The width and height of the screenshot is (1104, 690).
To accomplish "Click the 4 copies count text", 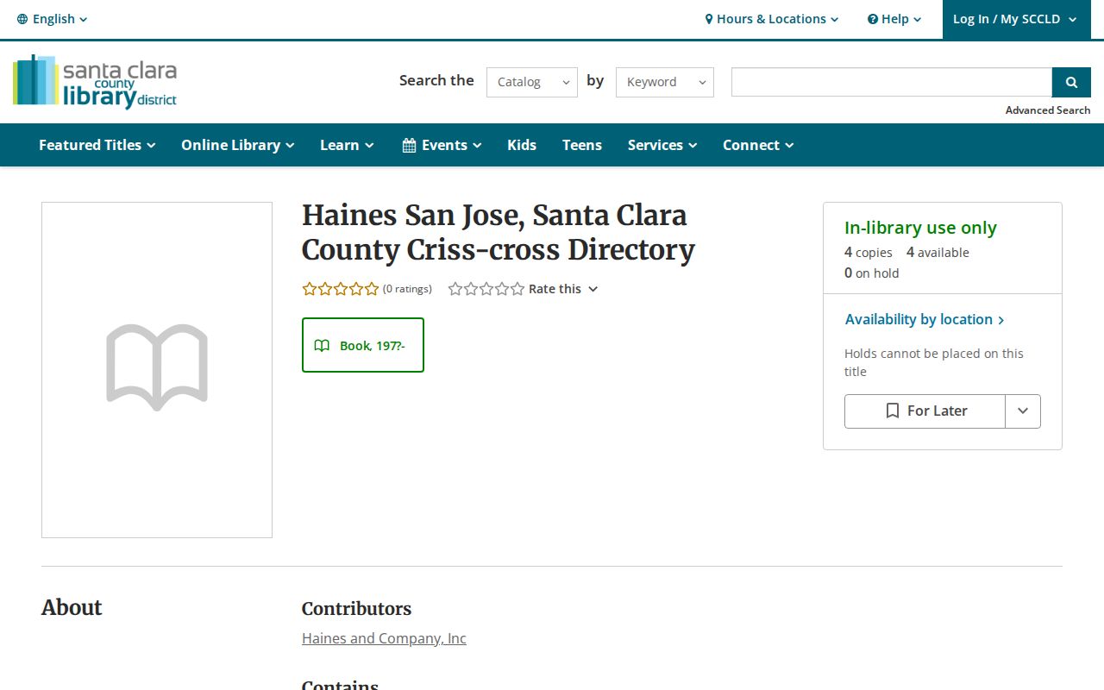I will click(869, 253).
